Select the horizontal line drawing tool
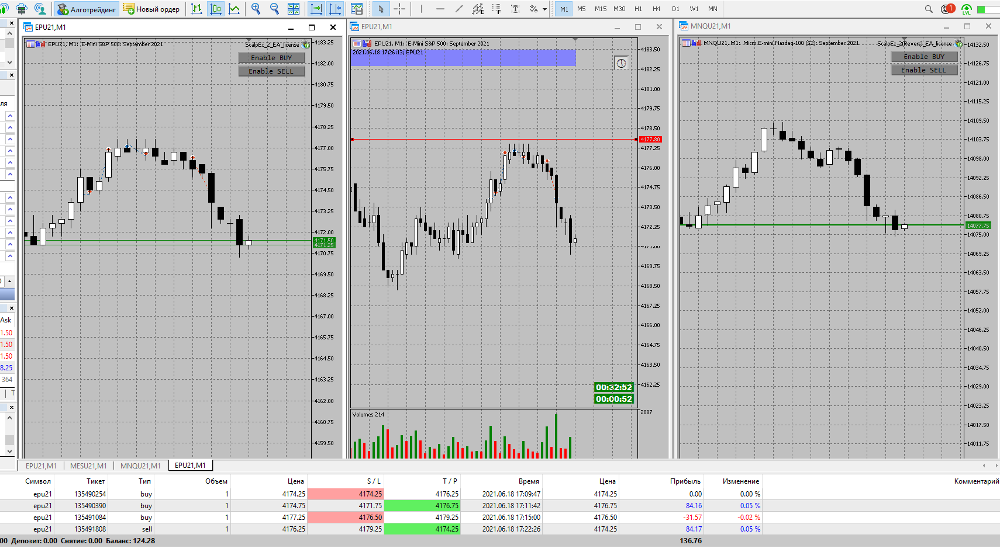Viewport: 1000px width, 552px height. [x=440, y=9]
